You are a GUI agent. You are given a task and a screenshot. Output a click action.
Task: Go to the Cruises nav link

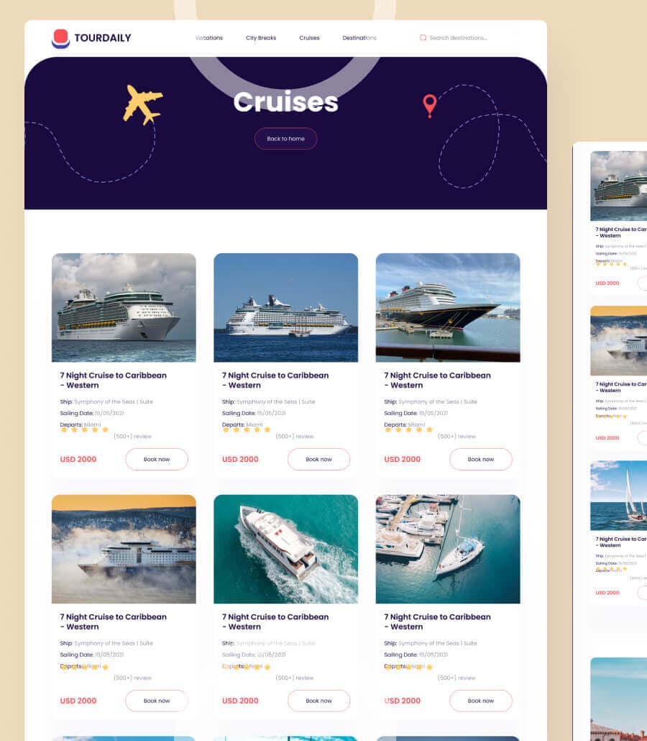[x=309, y=38]
